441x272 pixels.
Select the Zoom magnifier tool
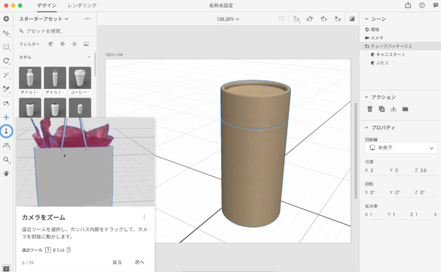tap(6, 160)
